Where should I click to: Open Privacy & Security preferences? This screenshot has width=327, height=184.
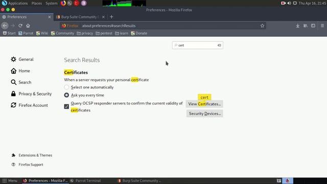[x=31, y=94]
